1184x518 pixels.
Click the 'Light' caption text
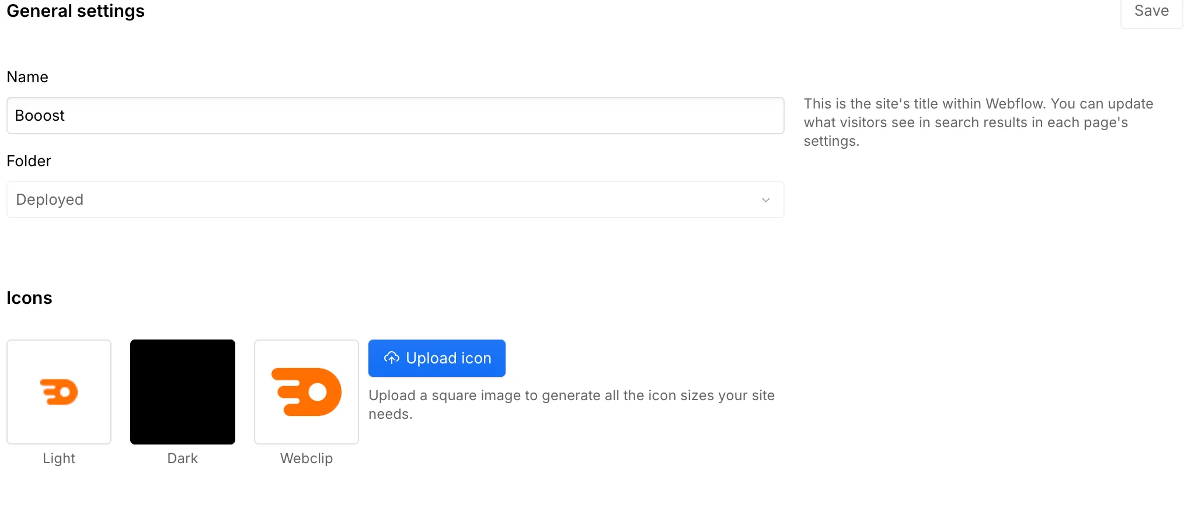click(x=59, y=459)
